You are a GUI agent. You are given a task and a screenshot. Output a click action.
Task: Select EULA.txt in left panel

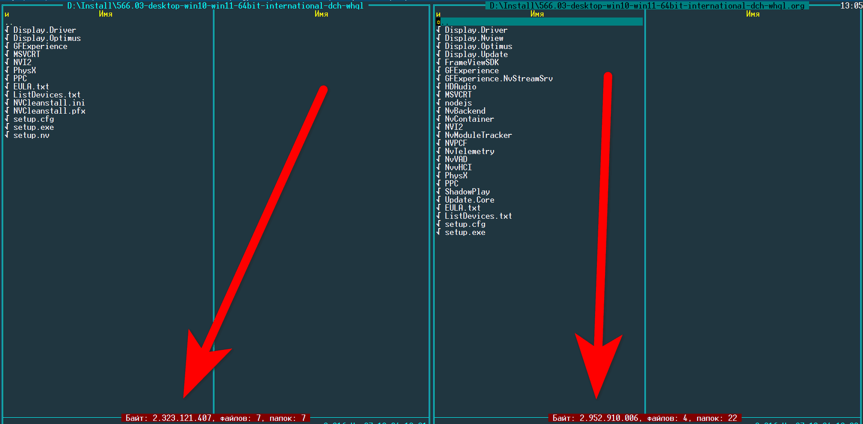coord(31,87)
